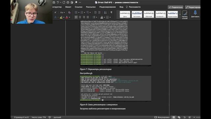The width and height of the screenshot is (211, 119).
Task: Open the highlight color dropdown arrow
Action: (64, 17)
